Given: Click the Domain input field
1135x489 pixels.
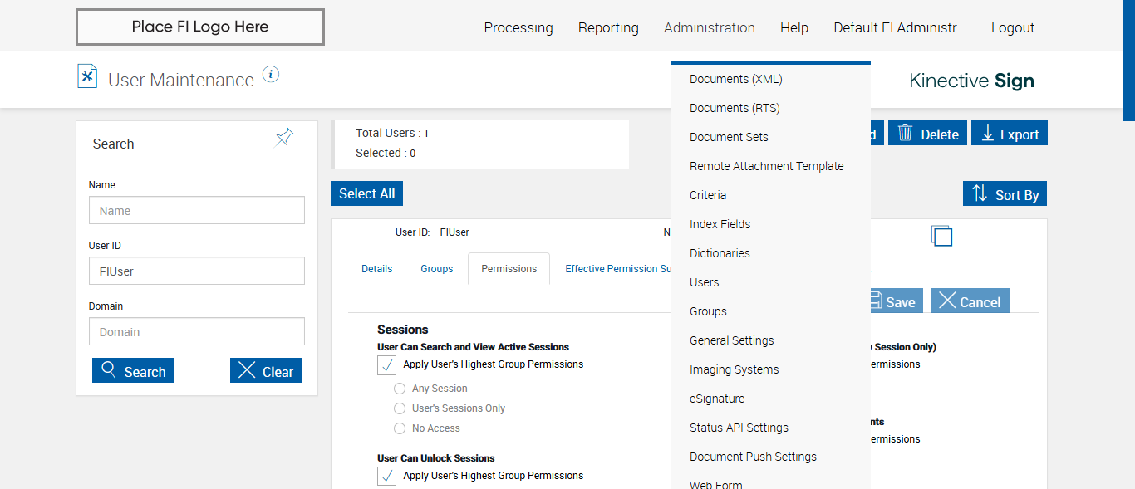Looking at the screenshot, I should (x=197, y=332).
